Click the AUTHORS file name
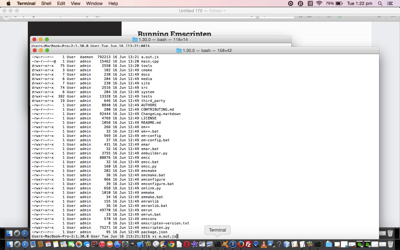Image resolution: width=400 pixels, height=250 pixels. (149, 105)
